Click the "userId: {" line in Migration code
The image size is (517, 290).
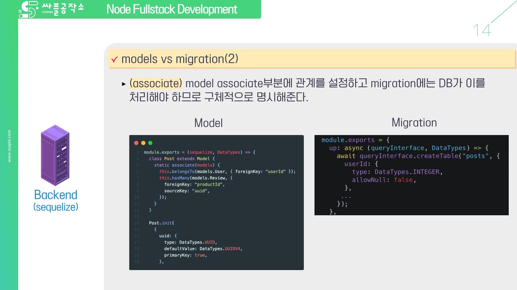pos(361,164)
